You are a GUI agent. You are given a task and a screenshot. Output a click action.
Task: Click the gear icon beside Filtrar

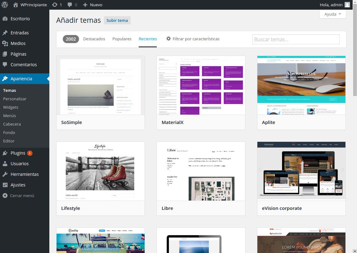point(168,39)
